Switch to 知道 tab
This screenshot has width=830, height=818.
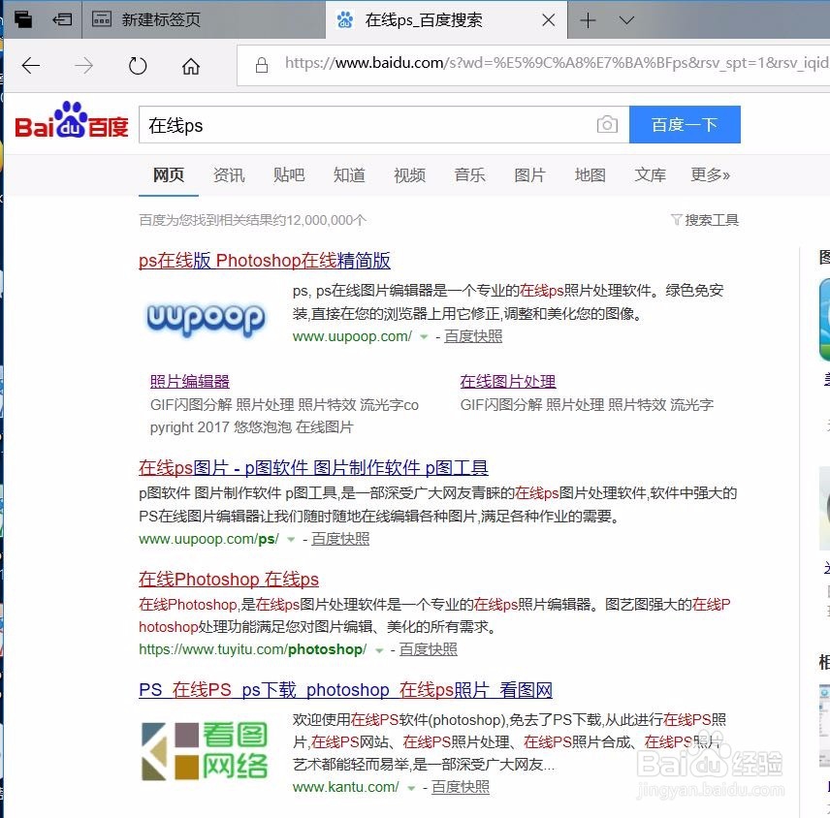349,174
